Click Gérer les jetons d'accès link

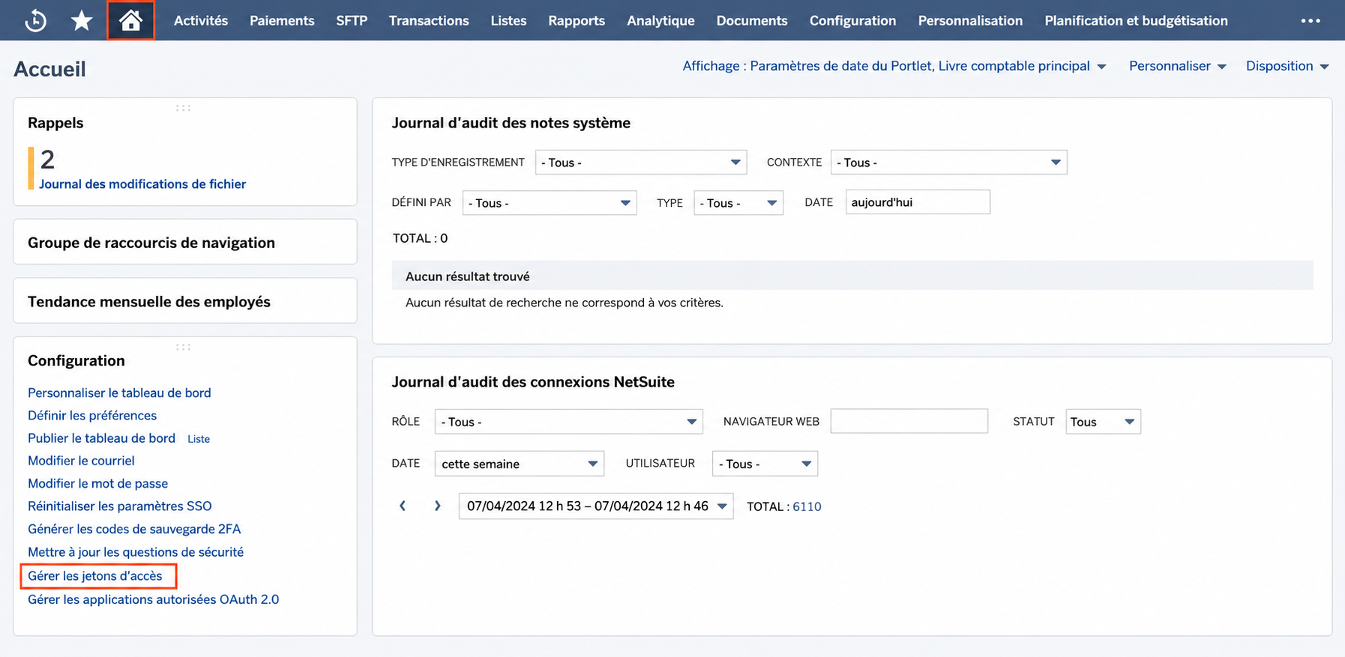(x=95, y=576)
